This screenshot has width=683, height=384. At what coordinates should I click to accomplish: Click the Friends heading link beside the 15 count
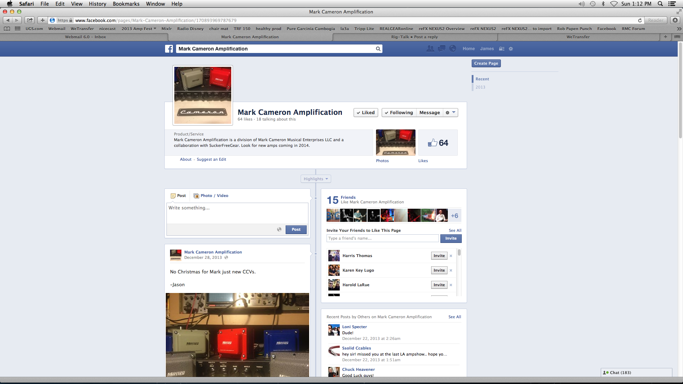(x=348, y=198)
